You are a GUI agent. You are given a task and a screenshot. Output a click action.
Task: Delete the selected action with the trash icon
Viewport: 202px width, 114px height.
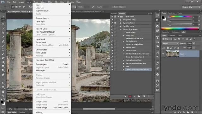pyautogui.click(x=149, y=96)
